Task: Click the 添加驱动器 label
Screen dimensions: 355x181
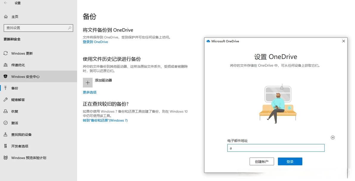Action: pos(103,80)
